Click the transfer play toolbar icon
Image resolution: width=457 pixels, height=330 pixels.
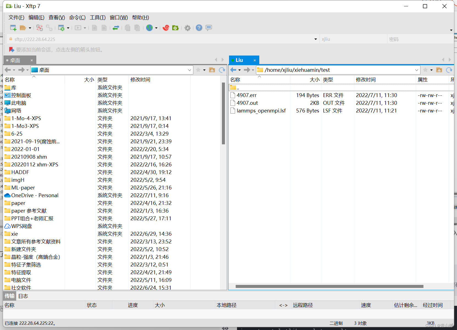tap(78, 28)
